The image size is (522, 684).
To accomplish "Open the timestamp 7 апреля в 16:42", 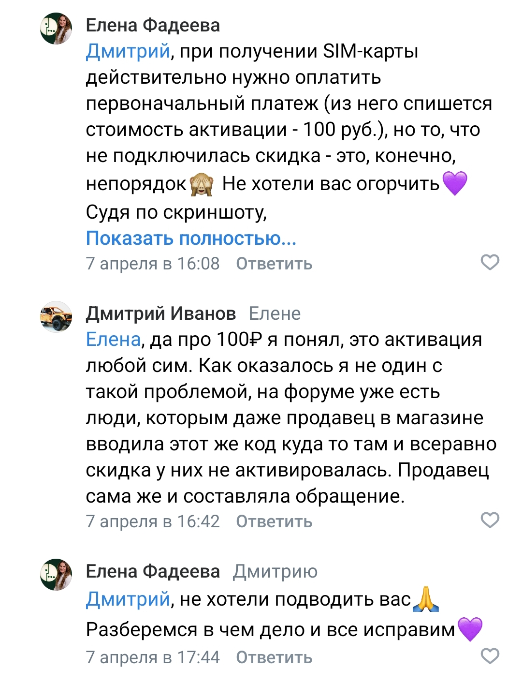I will [153, 521].
